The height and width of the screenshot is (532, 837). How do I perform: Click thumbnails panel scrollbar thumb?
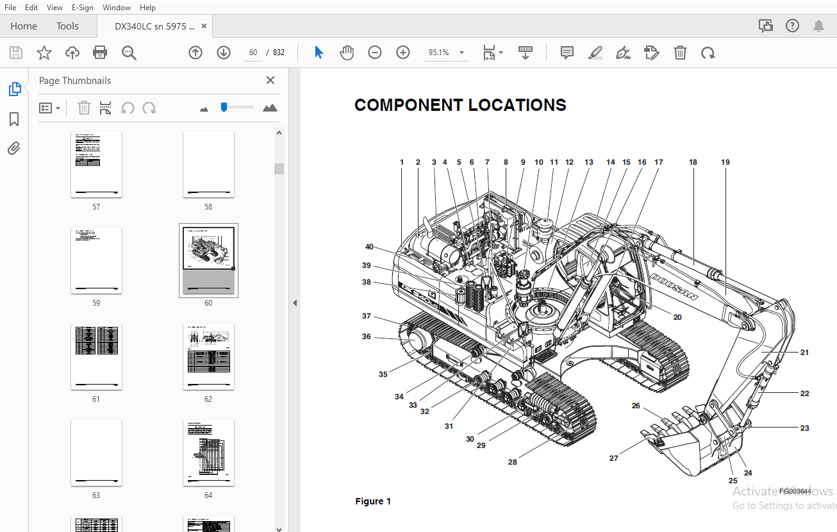coord(279,169)
